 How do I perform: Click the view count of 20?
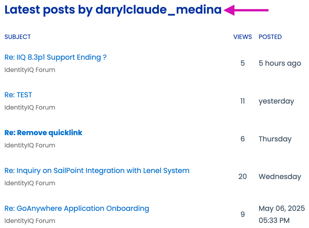242,177
